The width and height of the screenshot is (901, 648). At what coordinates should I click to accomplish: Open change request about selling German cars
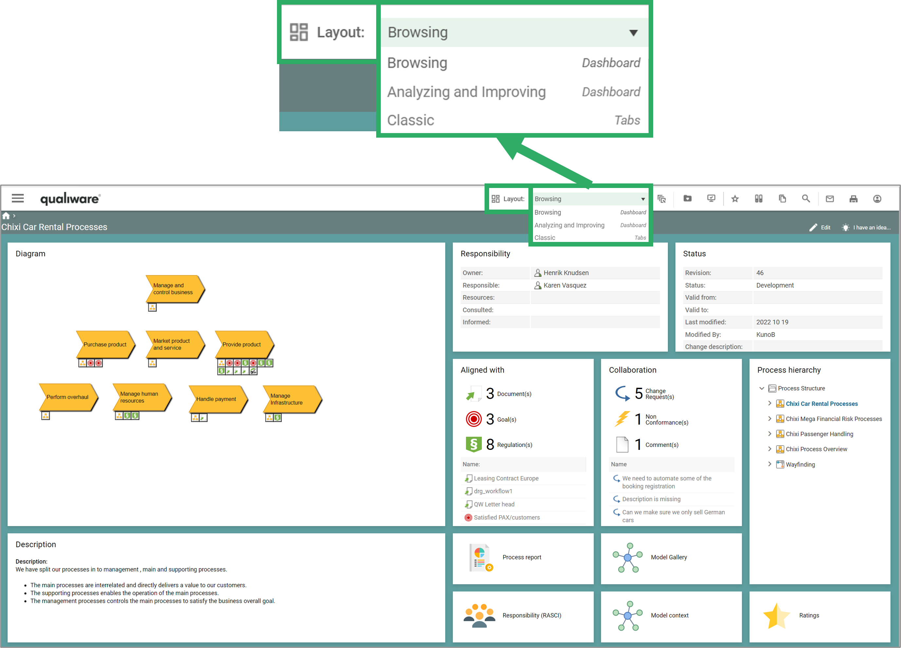670,516
